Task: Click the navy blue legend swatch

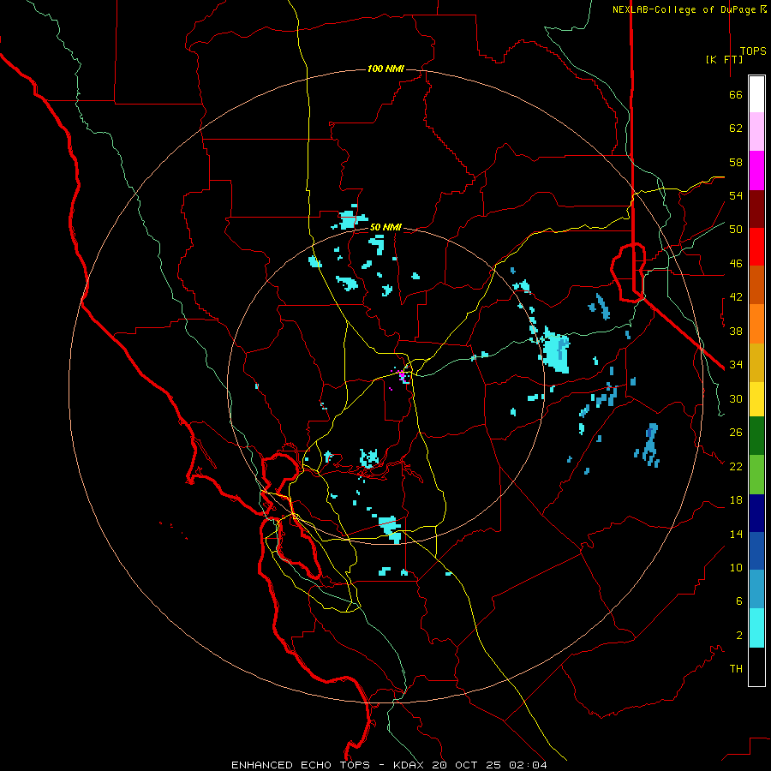Action: coord(756,513)
